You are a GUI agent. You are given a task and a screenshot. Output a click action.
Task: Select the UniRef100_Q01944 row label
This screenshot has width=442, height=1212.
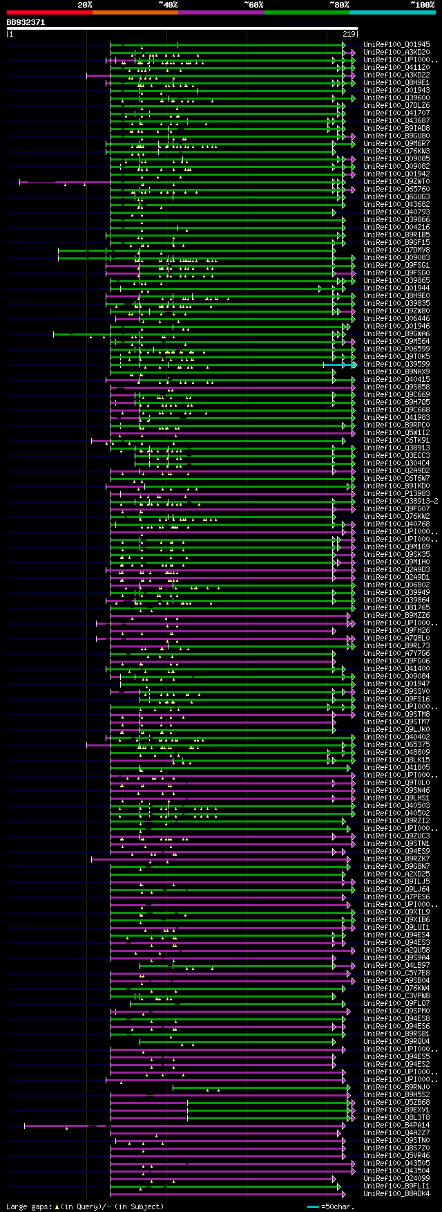pos(396,288)
